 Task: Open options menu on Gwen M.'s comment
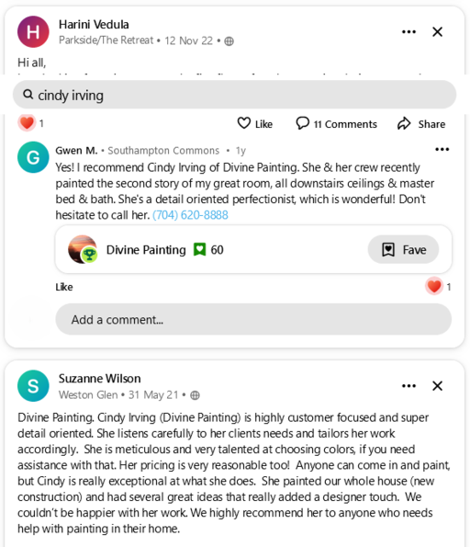point(442,149)
